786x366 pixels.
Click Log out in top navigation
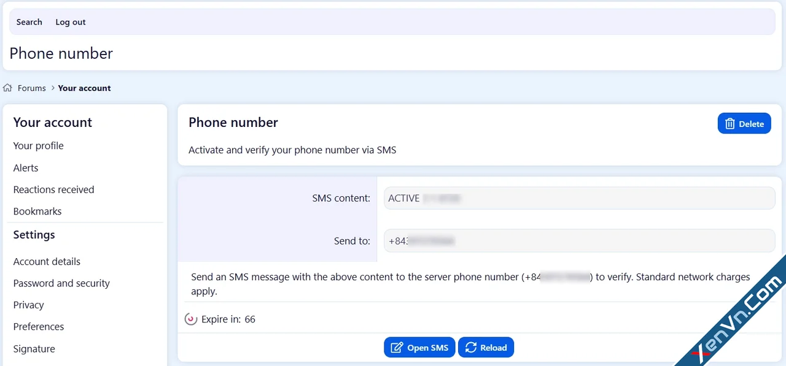pos(71,22)
